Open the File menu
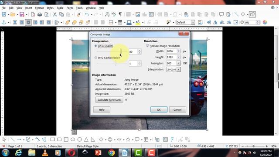The width and height of the screenshot is (279, 157). point(3,8)
